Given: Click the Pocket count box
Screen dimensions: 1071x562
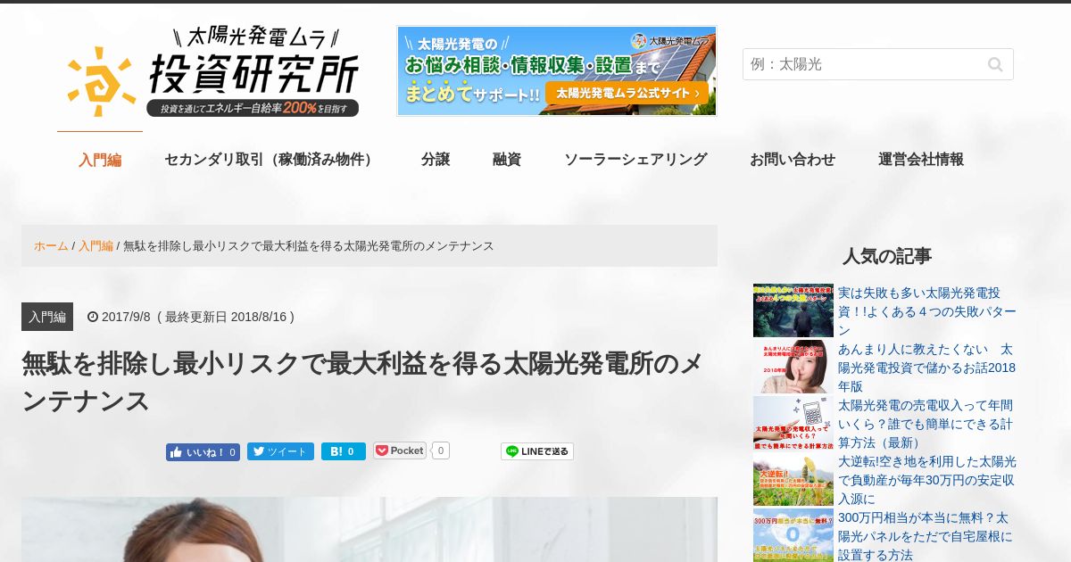Looking at the screenshot, I should pos(441,450).
